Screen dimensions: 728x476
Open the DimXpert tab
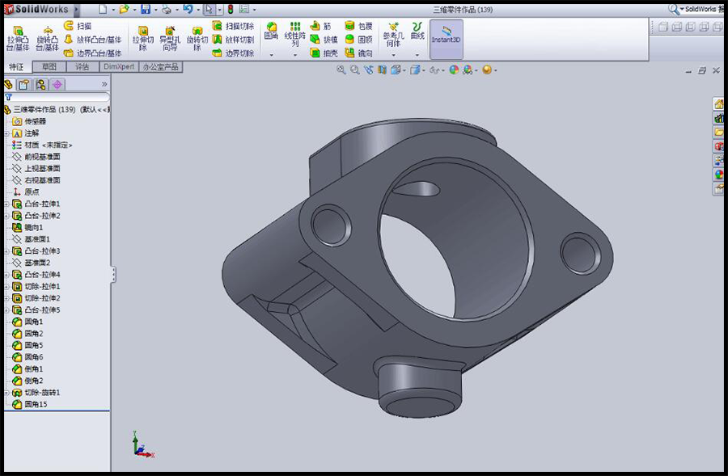pyautogui.click(x=117, y=67)
